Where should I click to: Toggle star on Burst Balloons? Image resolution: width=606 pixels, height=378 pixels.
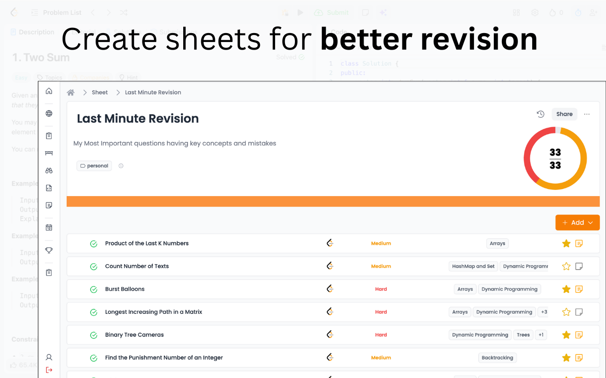coord(566,289)
